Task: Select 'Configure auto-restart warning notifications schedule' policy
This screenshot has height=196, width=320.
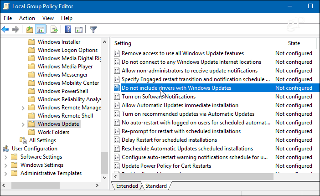Action: tap(195, 157)
